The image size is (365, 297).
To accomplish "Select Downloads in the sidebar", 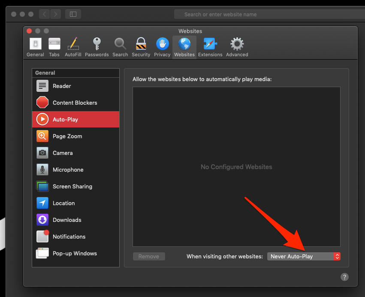I will [75, 220].
